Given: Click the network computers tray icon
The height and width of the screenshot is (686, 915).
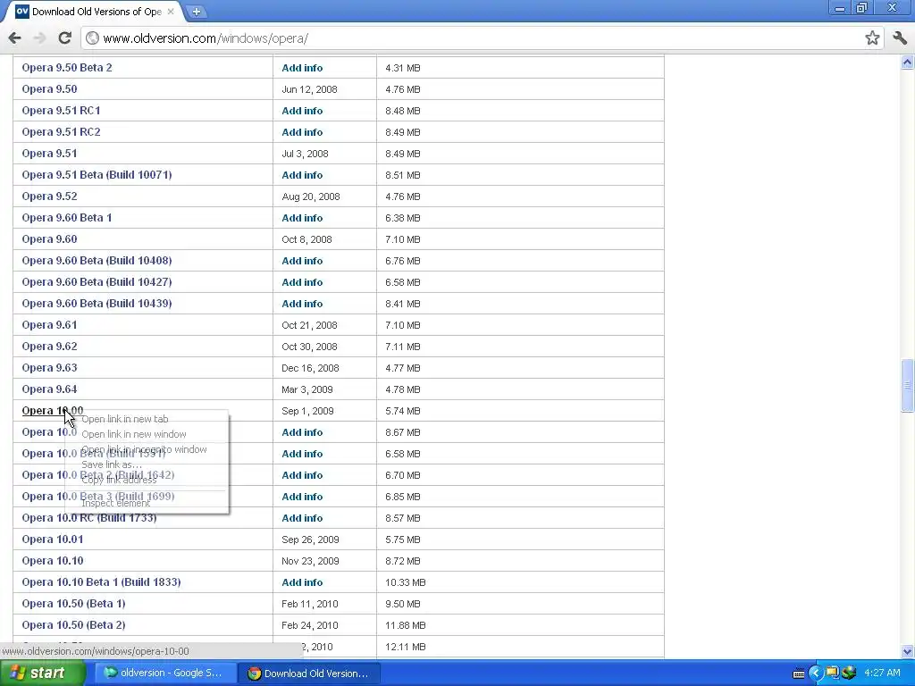Looking at the screenshot, I should pos(832,673).
